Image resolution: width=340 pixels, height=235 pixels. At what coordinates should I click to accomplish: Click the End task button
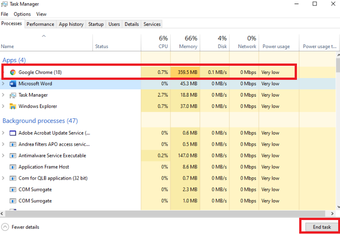click(x=322, y=227)
